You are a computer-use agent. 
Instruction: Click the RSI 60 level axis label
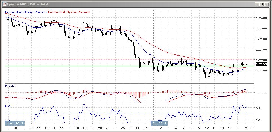[258, 108]
